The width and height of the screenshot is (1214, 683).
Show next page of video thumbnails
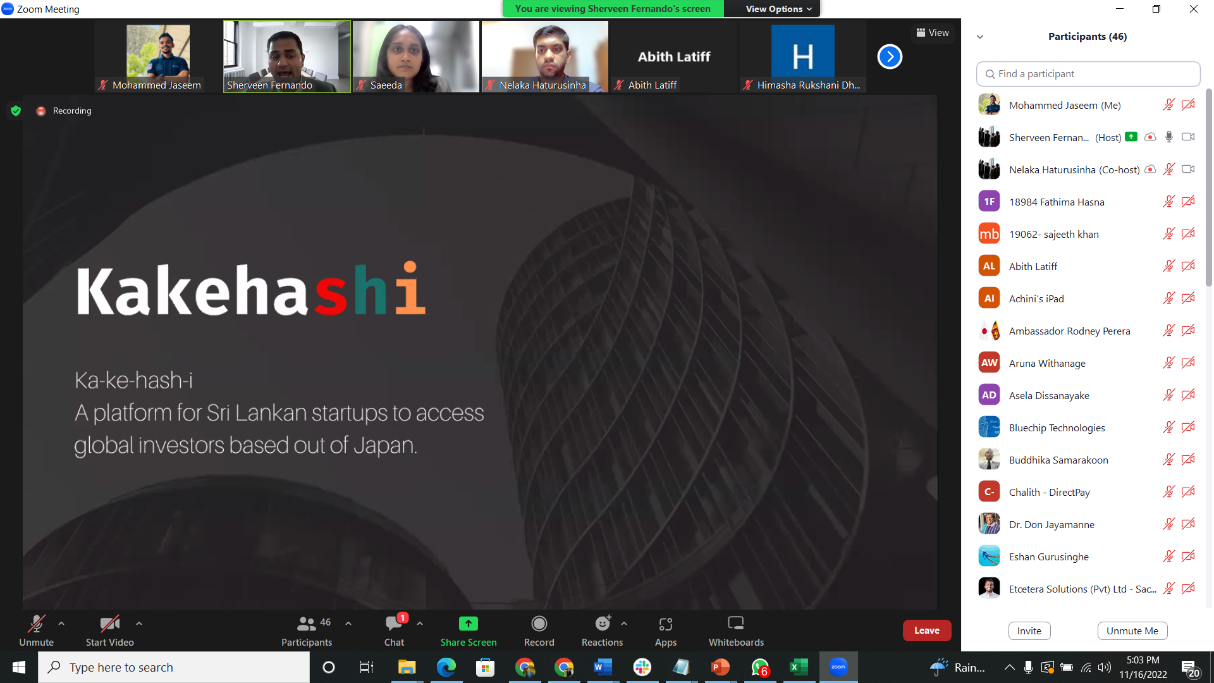890,57
